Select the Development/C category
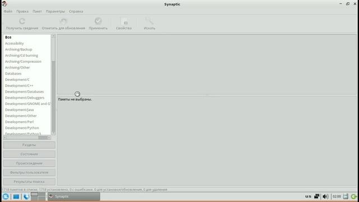This screenshot has width=359, height=202. tap(27, 80)
